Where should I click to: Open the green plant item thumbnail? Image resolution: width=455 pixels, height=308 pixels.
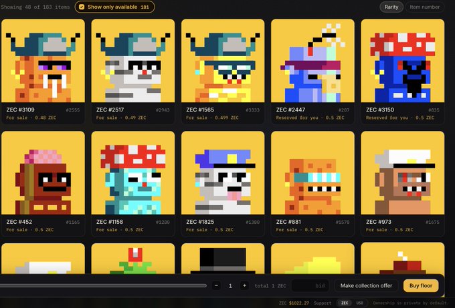pos(133,259)
